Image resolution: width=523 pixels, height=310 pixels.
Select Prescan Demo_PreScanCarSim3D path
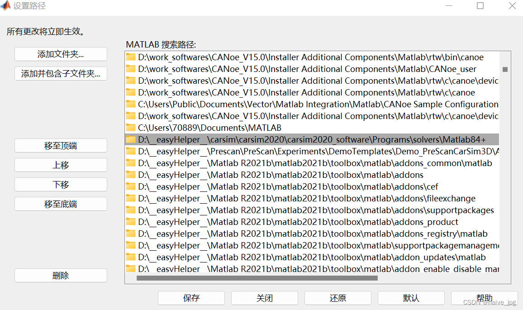pos(312,151)
